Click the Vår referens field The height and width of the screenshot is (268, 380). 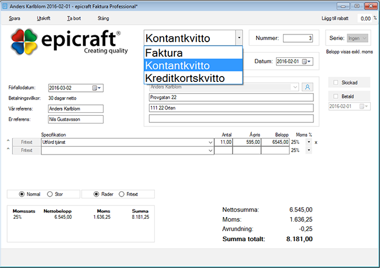75,109
